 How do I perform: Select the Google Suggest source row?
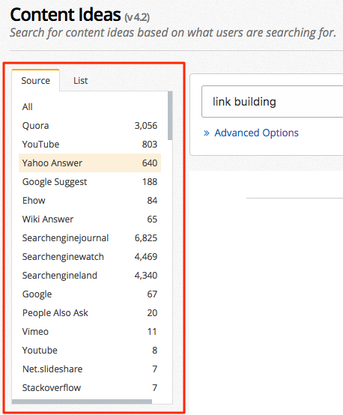(x=90, y=182)
